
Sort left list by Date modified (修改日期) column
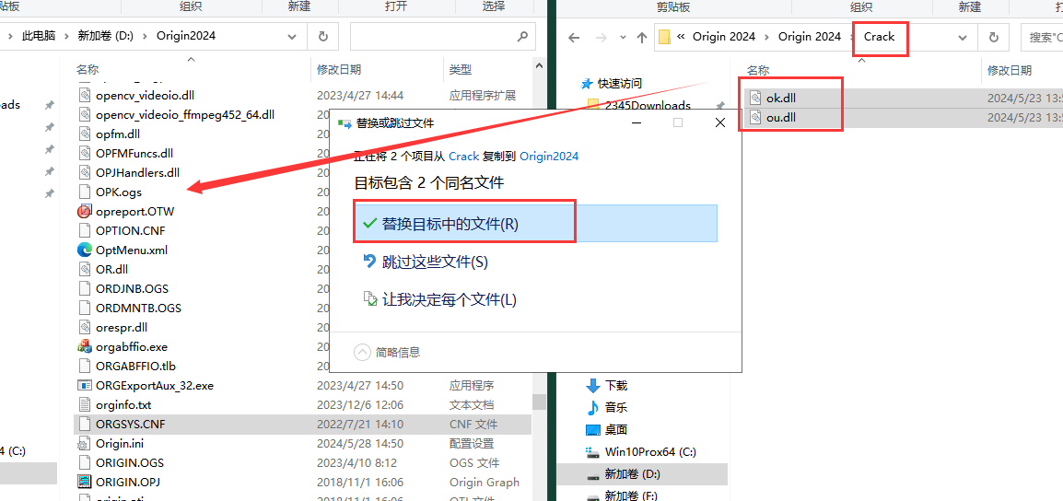click(x=339, y=70)
